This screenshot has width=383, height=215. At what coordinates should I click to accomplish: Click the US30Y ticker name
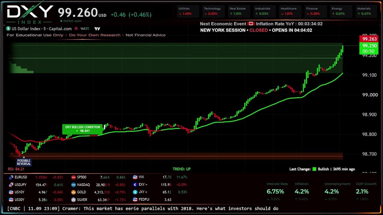(x=19, y=200)
